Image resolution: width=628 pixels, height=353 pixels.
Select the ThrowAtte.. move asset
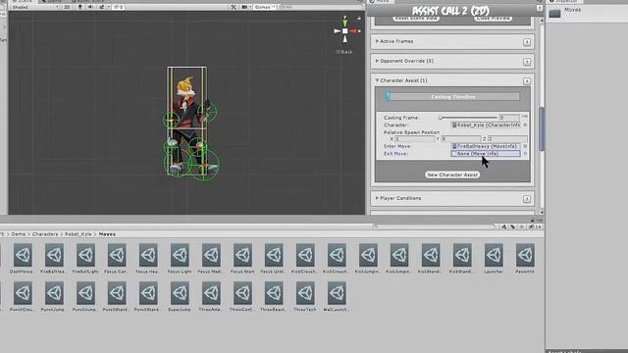[x=211, y=296]
